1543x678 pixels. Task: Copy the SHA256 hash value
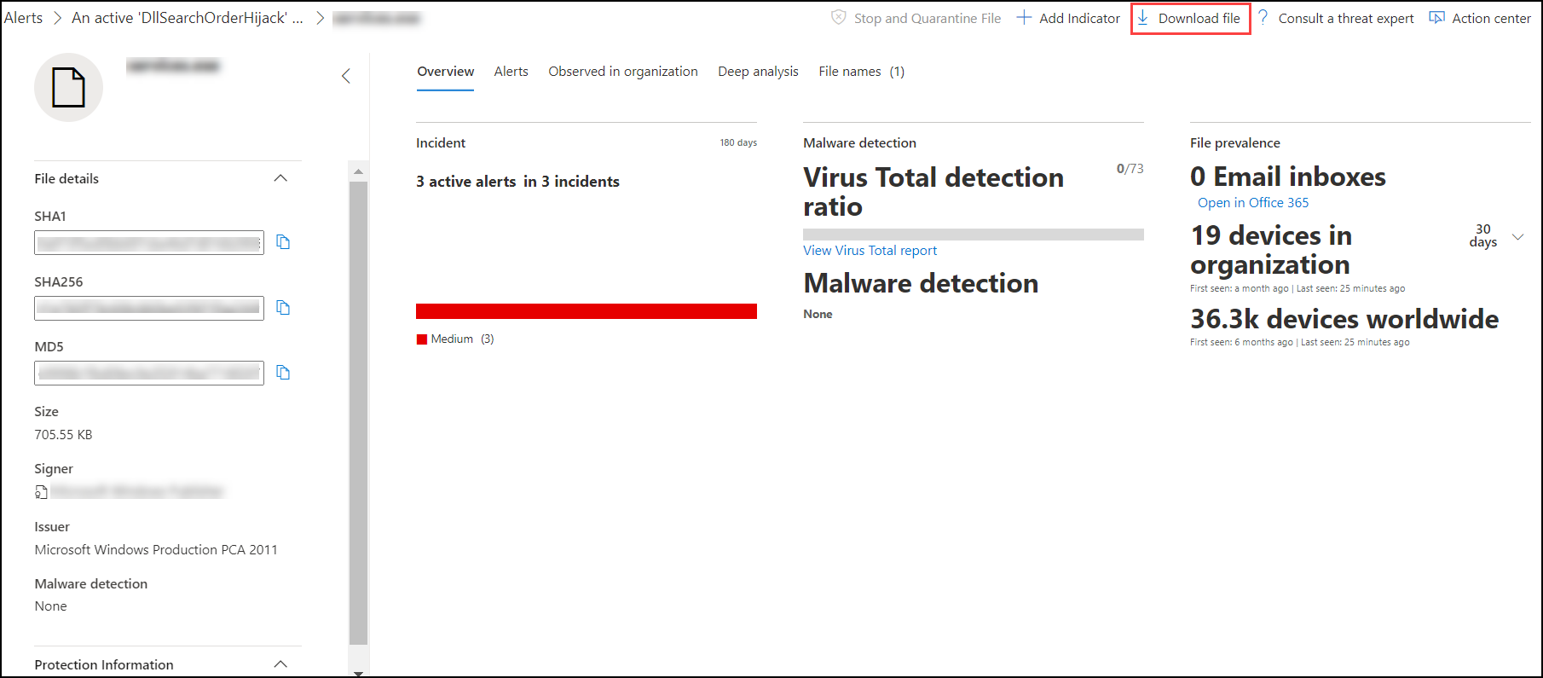click(x=284, y=308)
